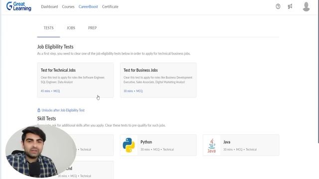The width and height of the screenshot is (319, 179).
Task: Select CareerBoost in top navigation
Action: point(88,6)
